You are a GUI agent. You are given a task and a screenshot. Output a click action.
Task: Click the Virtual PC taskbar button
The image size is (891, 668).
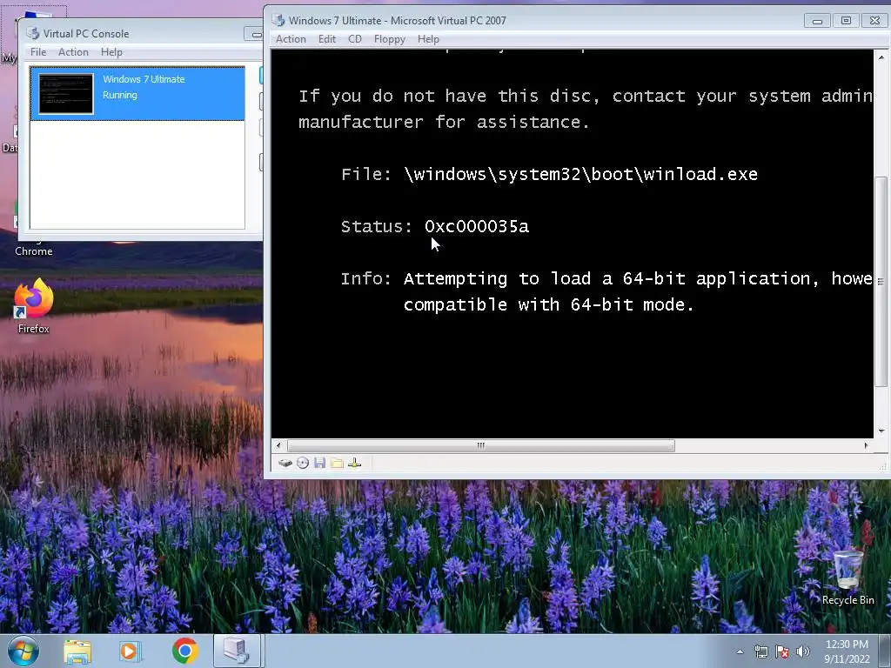point(237,651)
